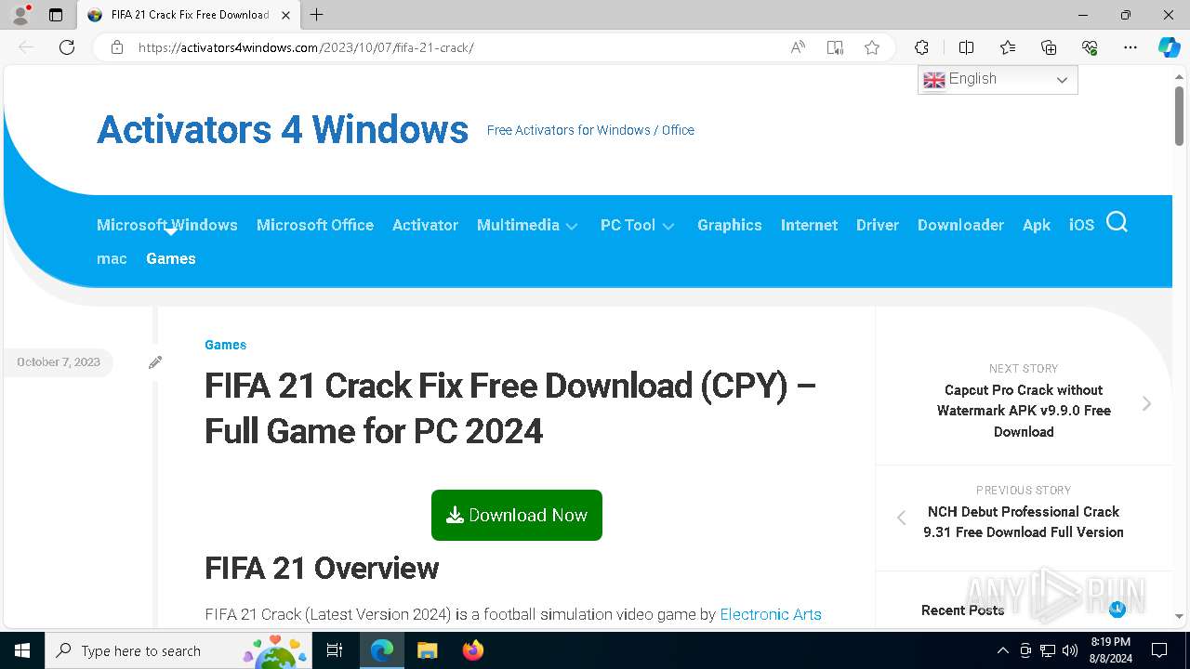Viewport: 1190px width, 669px height.
Task: Click the browser profile avatar icon
Action: (20, 15)
